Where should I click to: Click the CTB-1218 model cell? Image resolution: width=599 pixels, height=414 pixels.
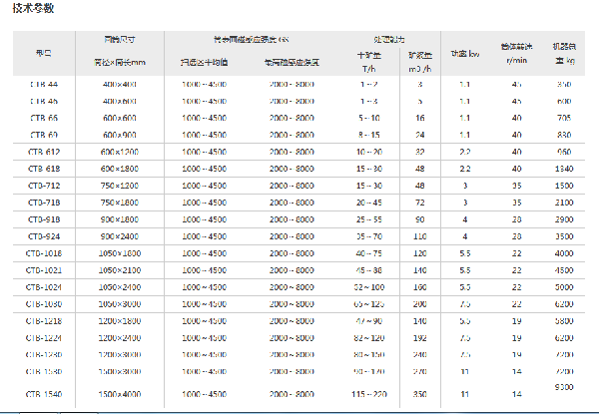44,321
